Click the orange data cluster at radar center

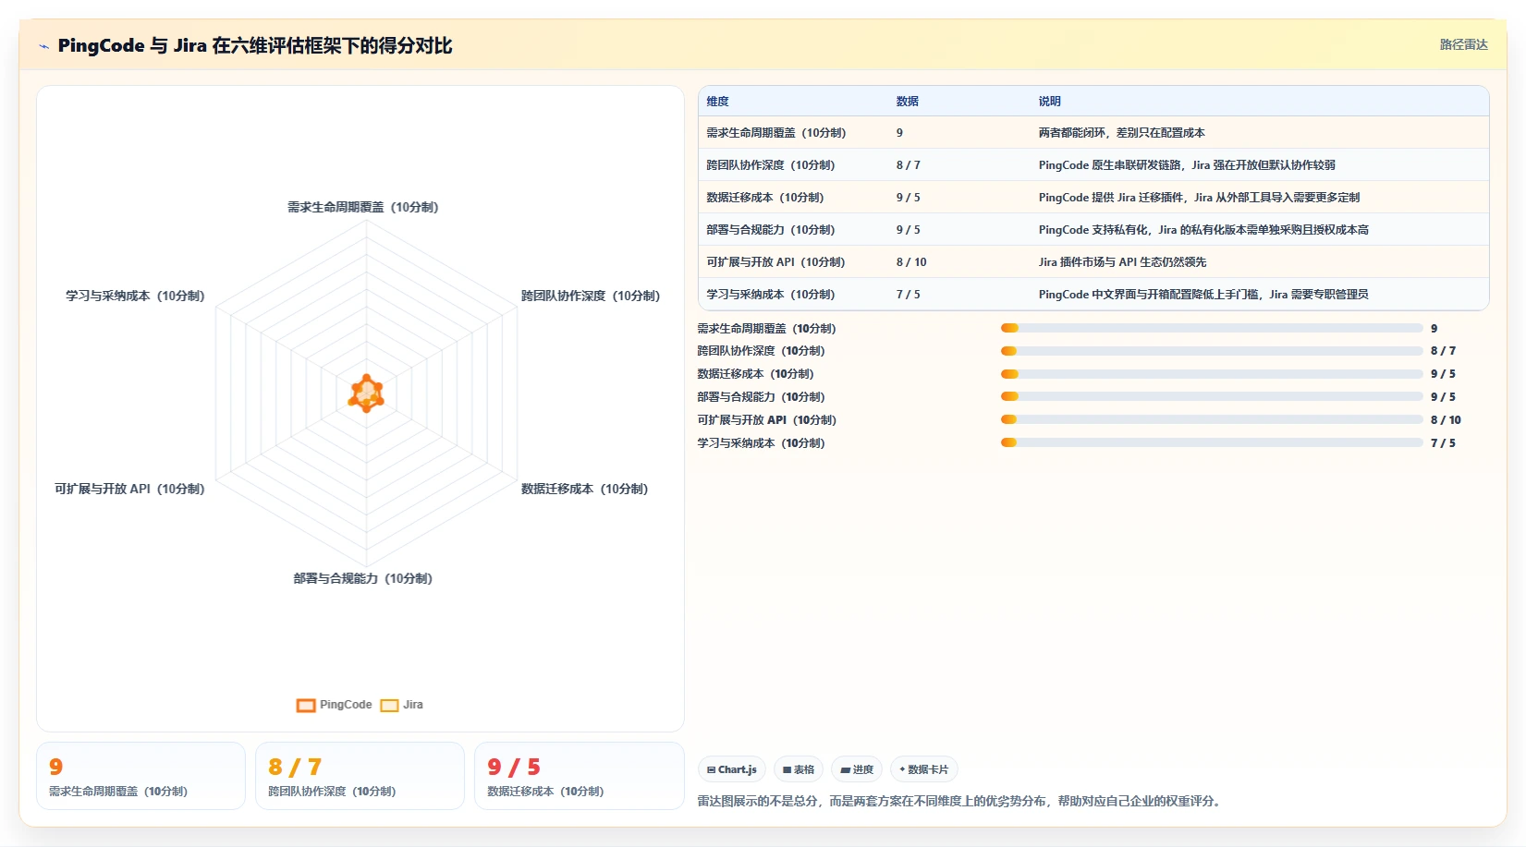point(366,393)
